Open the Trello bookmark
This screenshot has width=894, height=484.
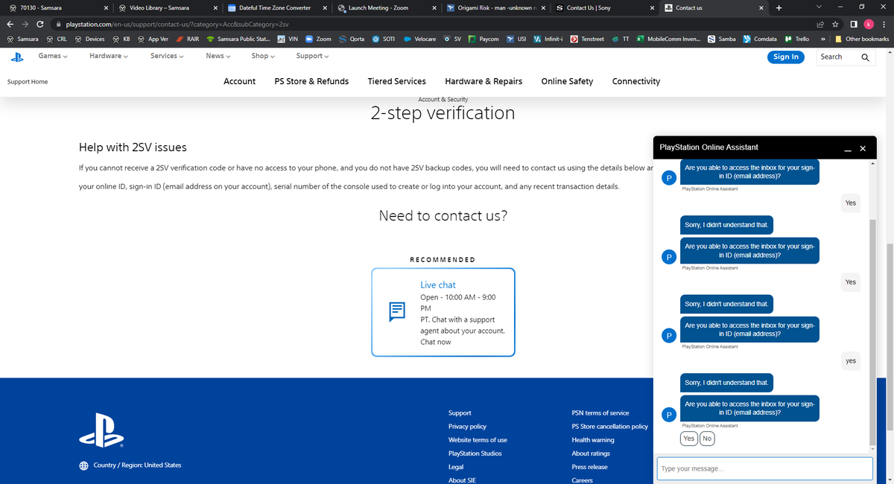(796, 39)
